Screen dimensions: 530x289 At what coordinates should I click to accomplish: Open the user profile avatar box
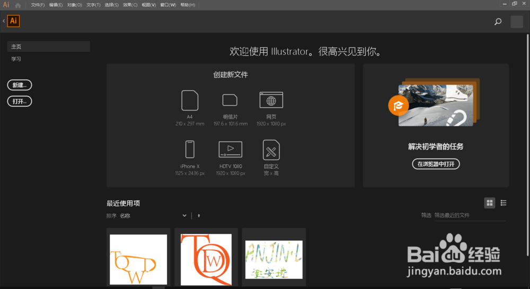point(516,22)
